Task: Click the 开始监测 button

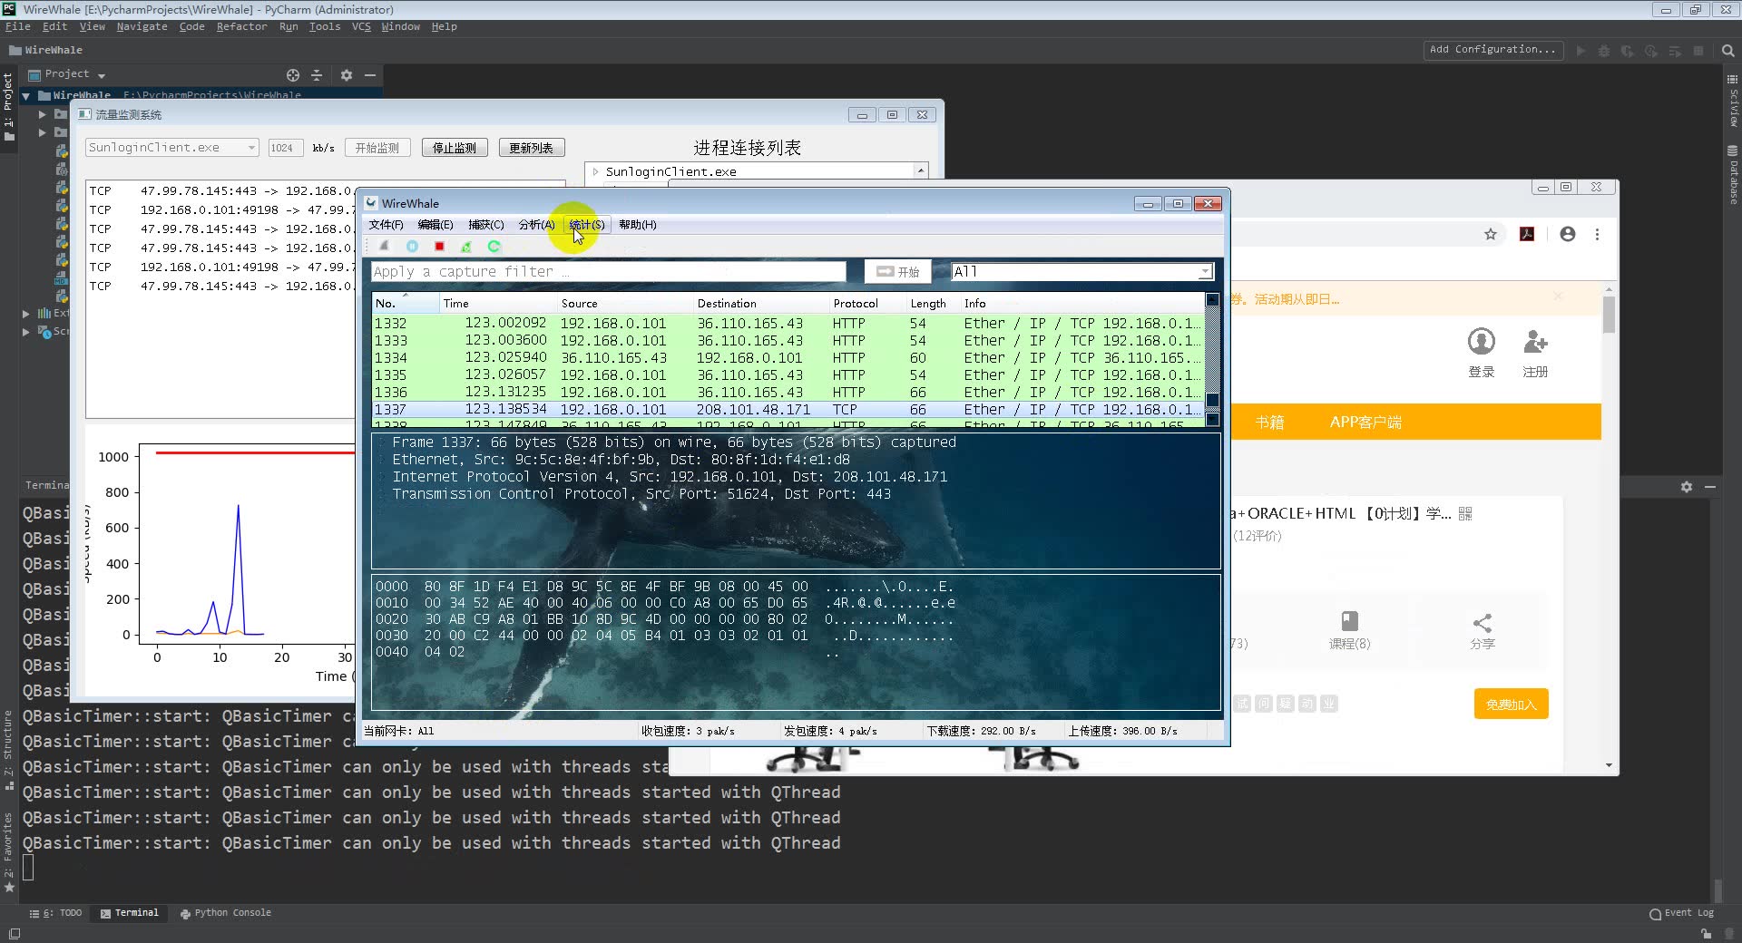Action: point(377,148)
